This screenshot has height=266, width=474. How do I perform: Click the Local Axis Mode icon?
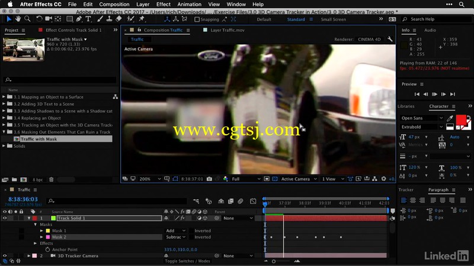(167, 19)
